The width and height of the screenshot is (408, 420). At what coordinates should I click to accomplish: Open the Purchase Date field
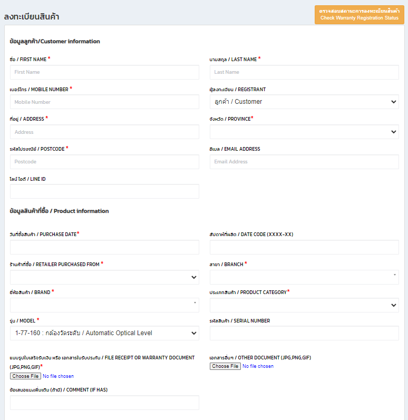[x=104, y=247]
